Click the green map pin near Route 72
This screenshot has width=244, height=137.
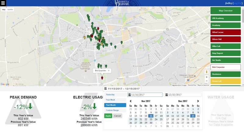[121, 42]
